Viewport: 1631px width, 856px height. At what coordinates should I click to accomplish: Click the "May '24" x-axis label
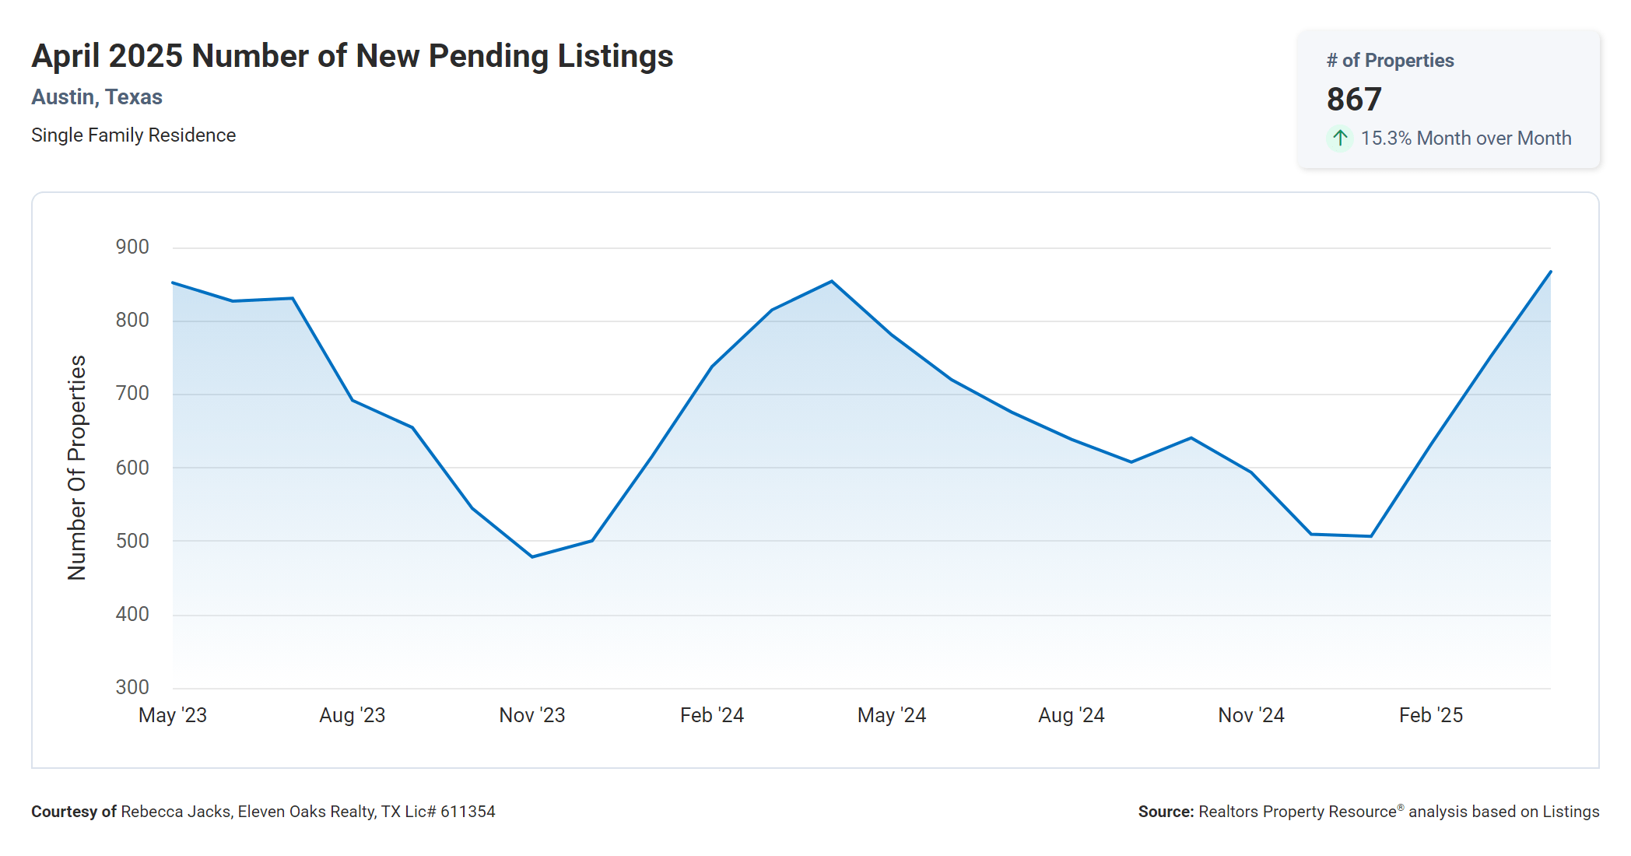click(x=892, y=715)
